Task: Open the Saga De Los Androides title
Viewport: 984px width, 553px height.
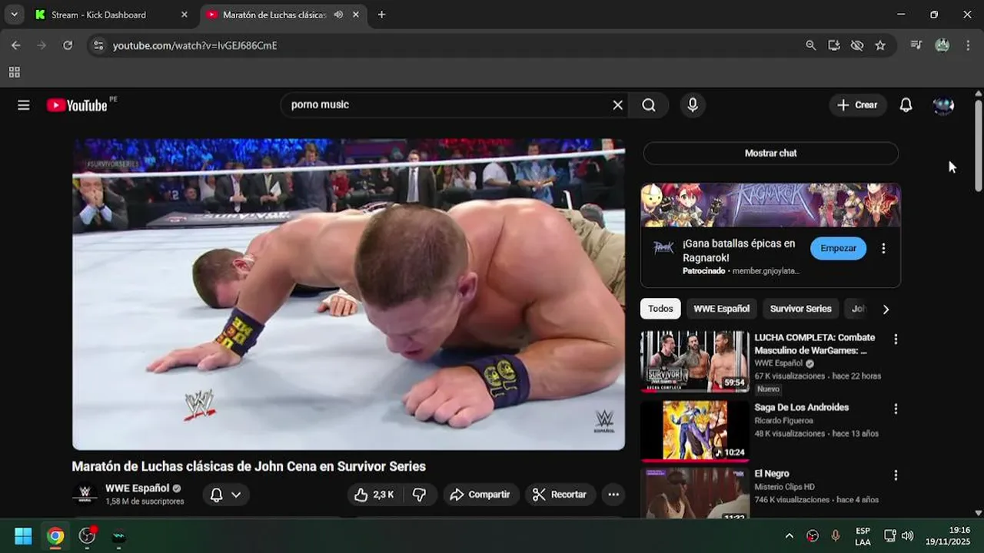Action: [802, 407]
